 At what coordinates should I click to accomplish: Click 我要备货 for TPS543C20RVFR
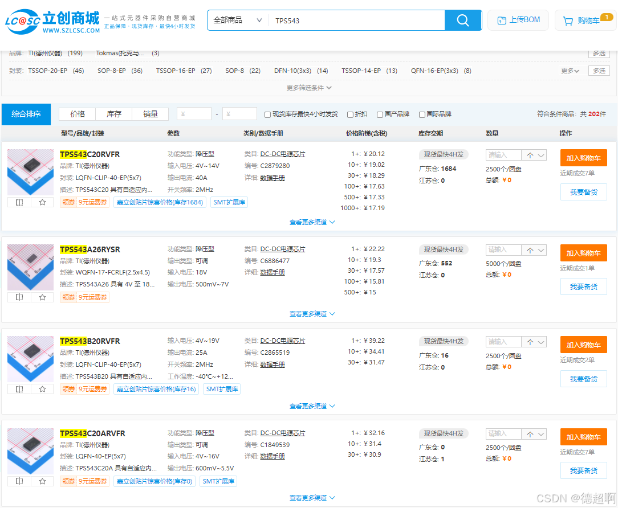[583, 192]
